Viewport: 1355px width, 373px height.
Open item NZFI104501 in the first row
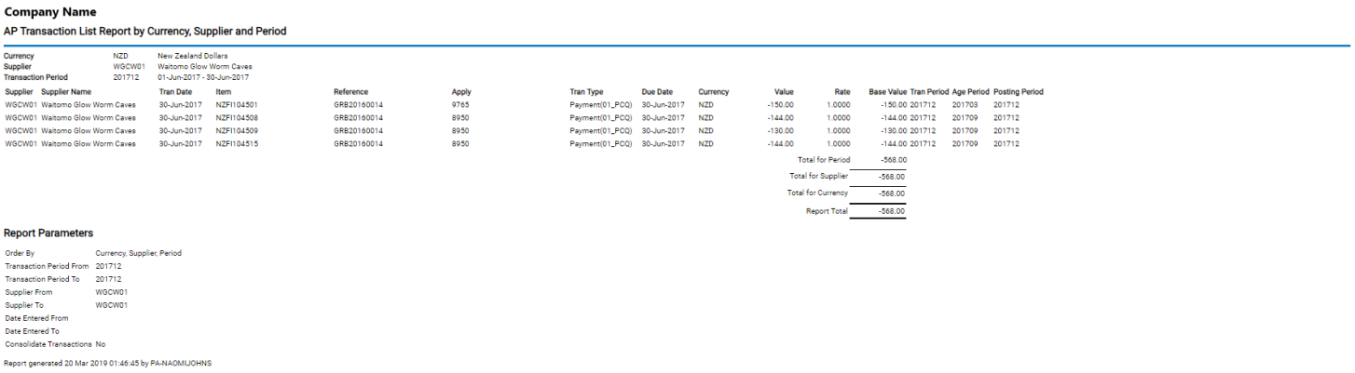[x=237, y=105]
